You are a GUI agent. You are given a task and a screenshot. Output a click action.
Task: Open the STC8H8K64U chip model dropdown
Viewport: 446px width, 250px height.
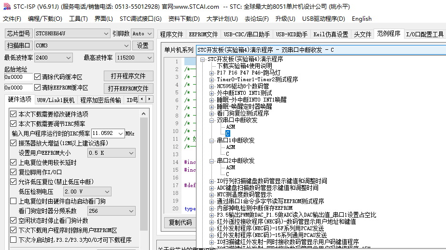(x=72, y=33)
